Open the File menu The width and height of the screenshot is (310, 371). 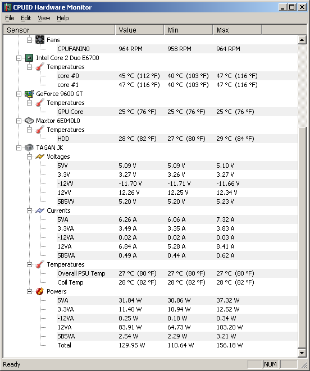coord(10,18)
